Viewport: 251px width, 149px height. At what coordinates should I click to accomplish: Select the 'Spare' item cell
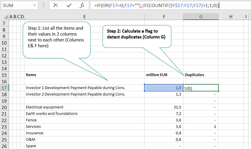point(84,146)
